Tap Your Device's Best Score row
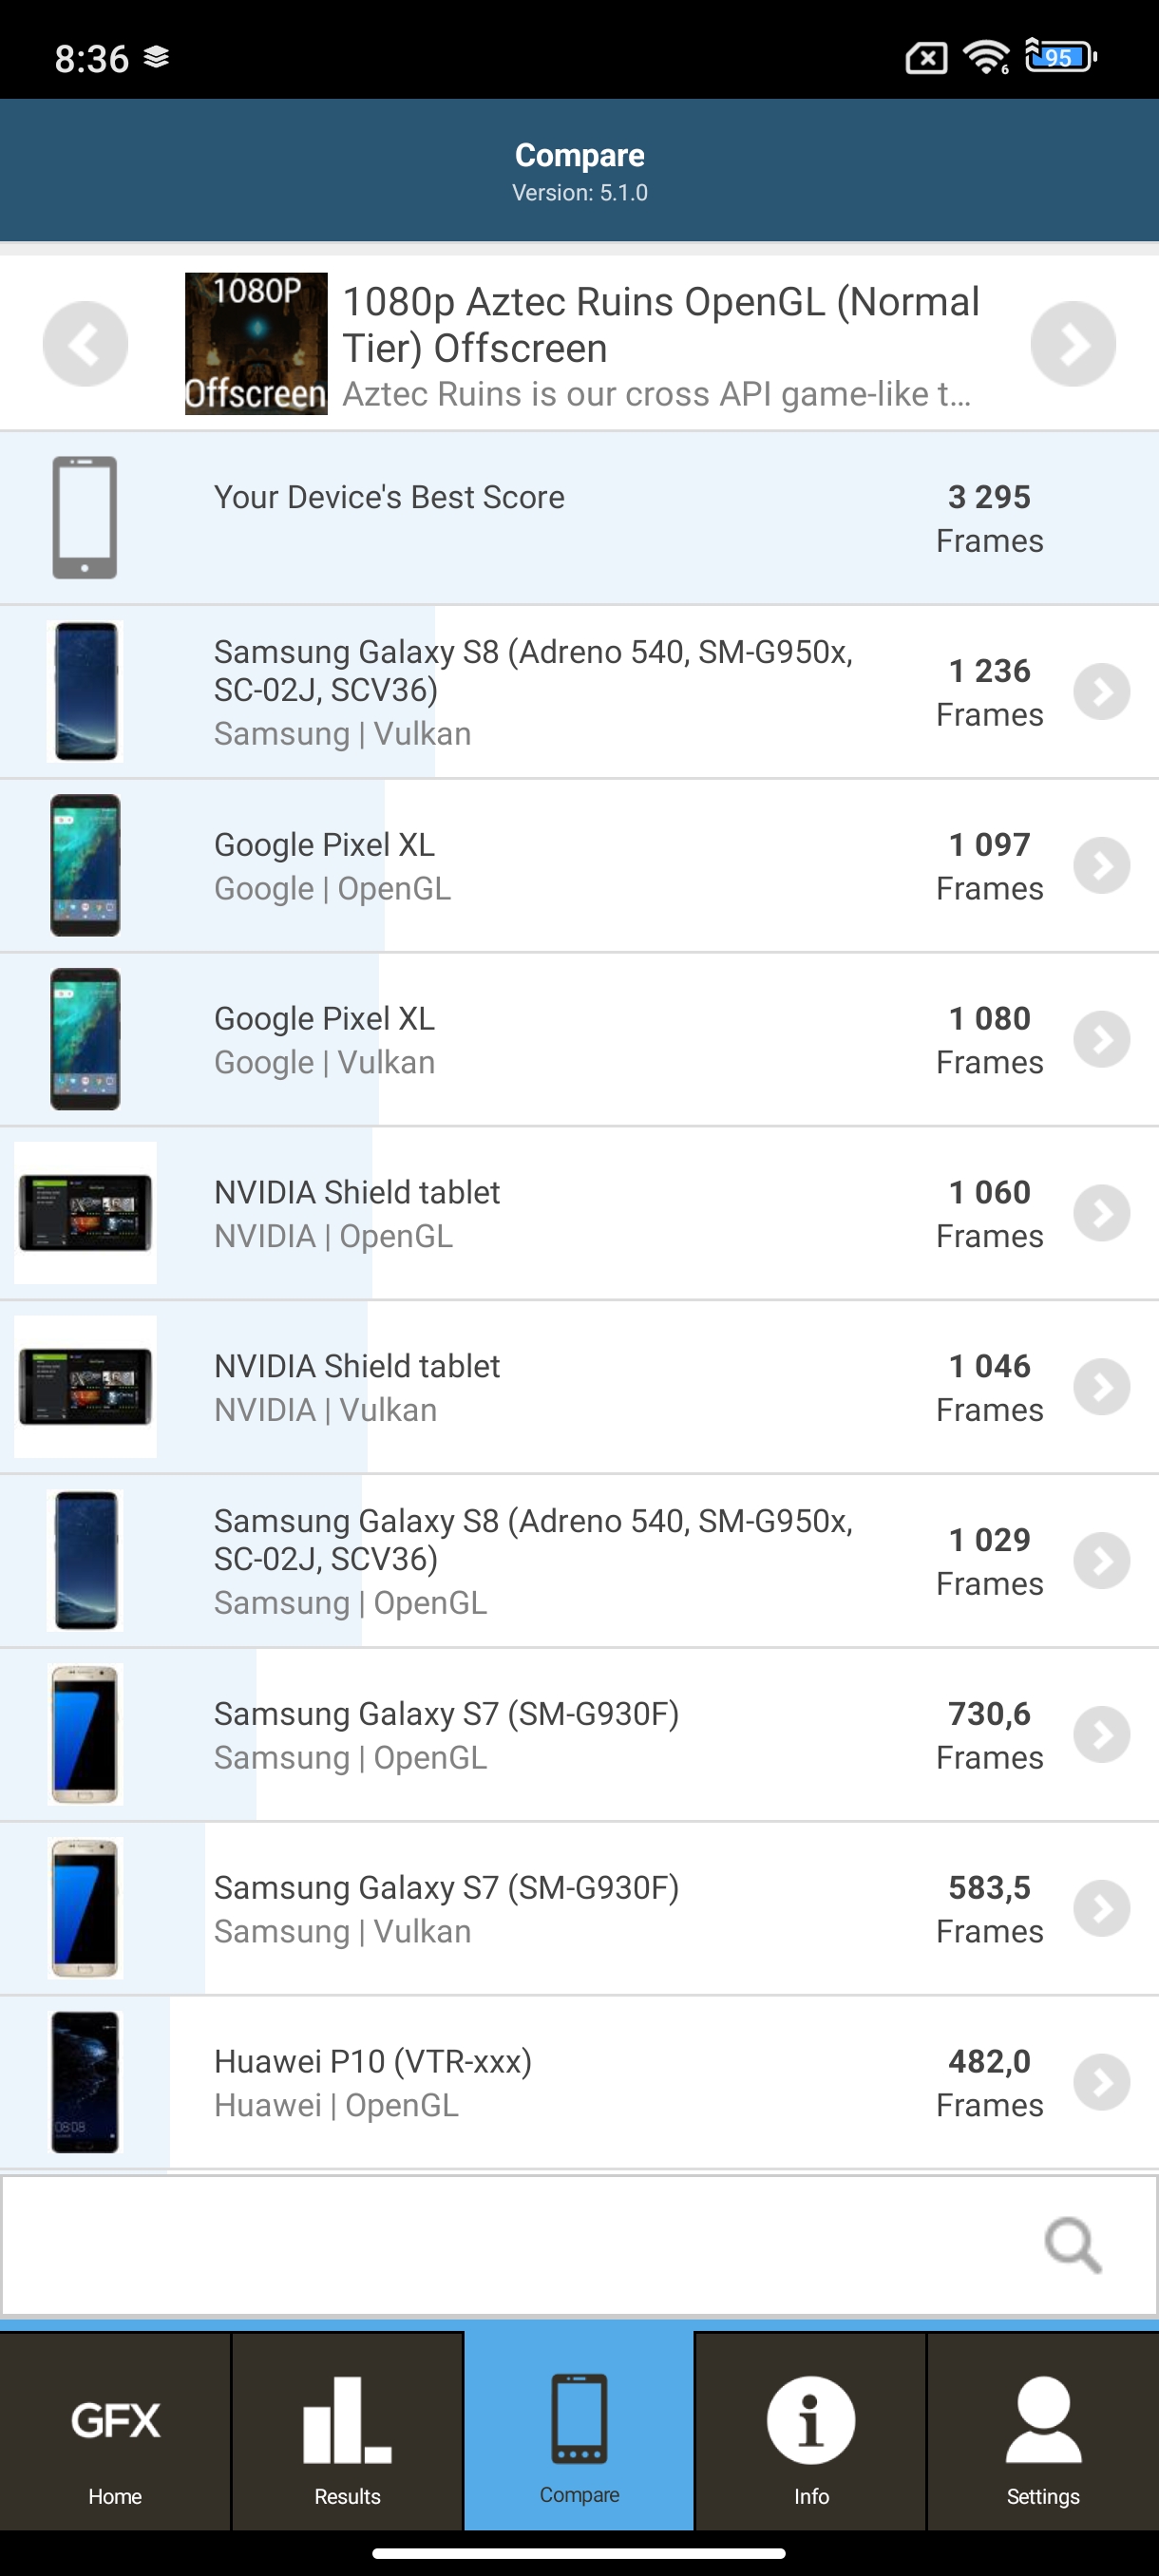 pos(579,518)
